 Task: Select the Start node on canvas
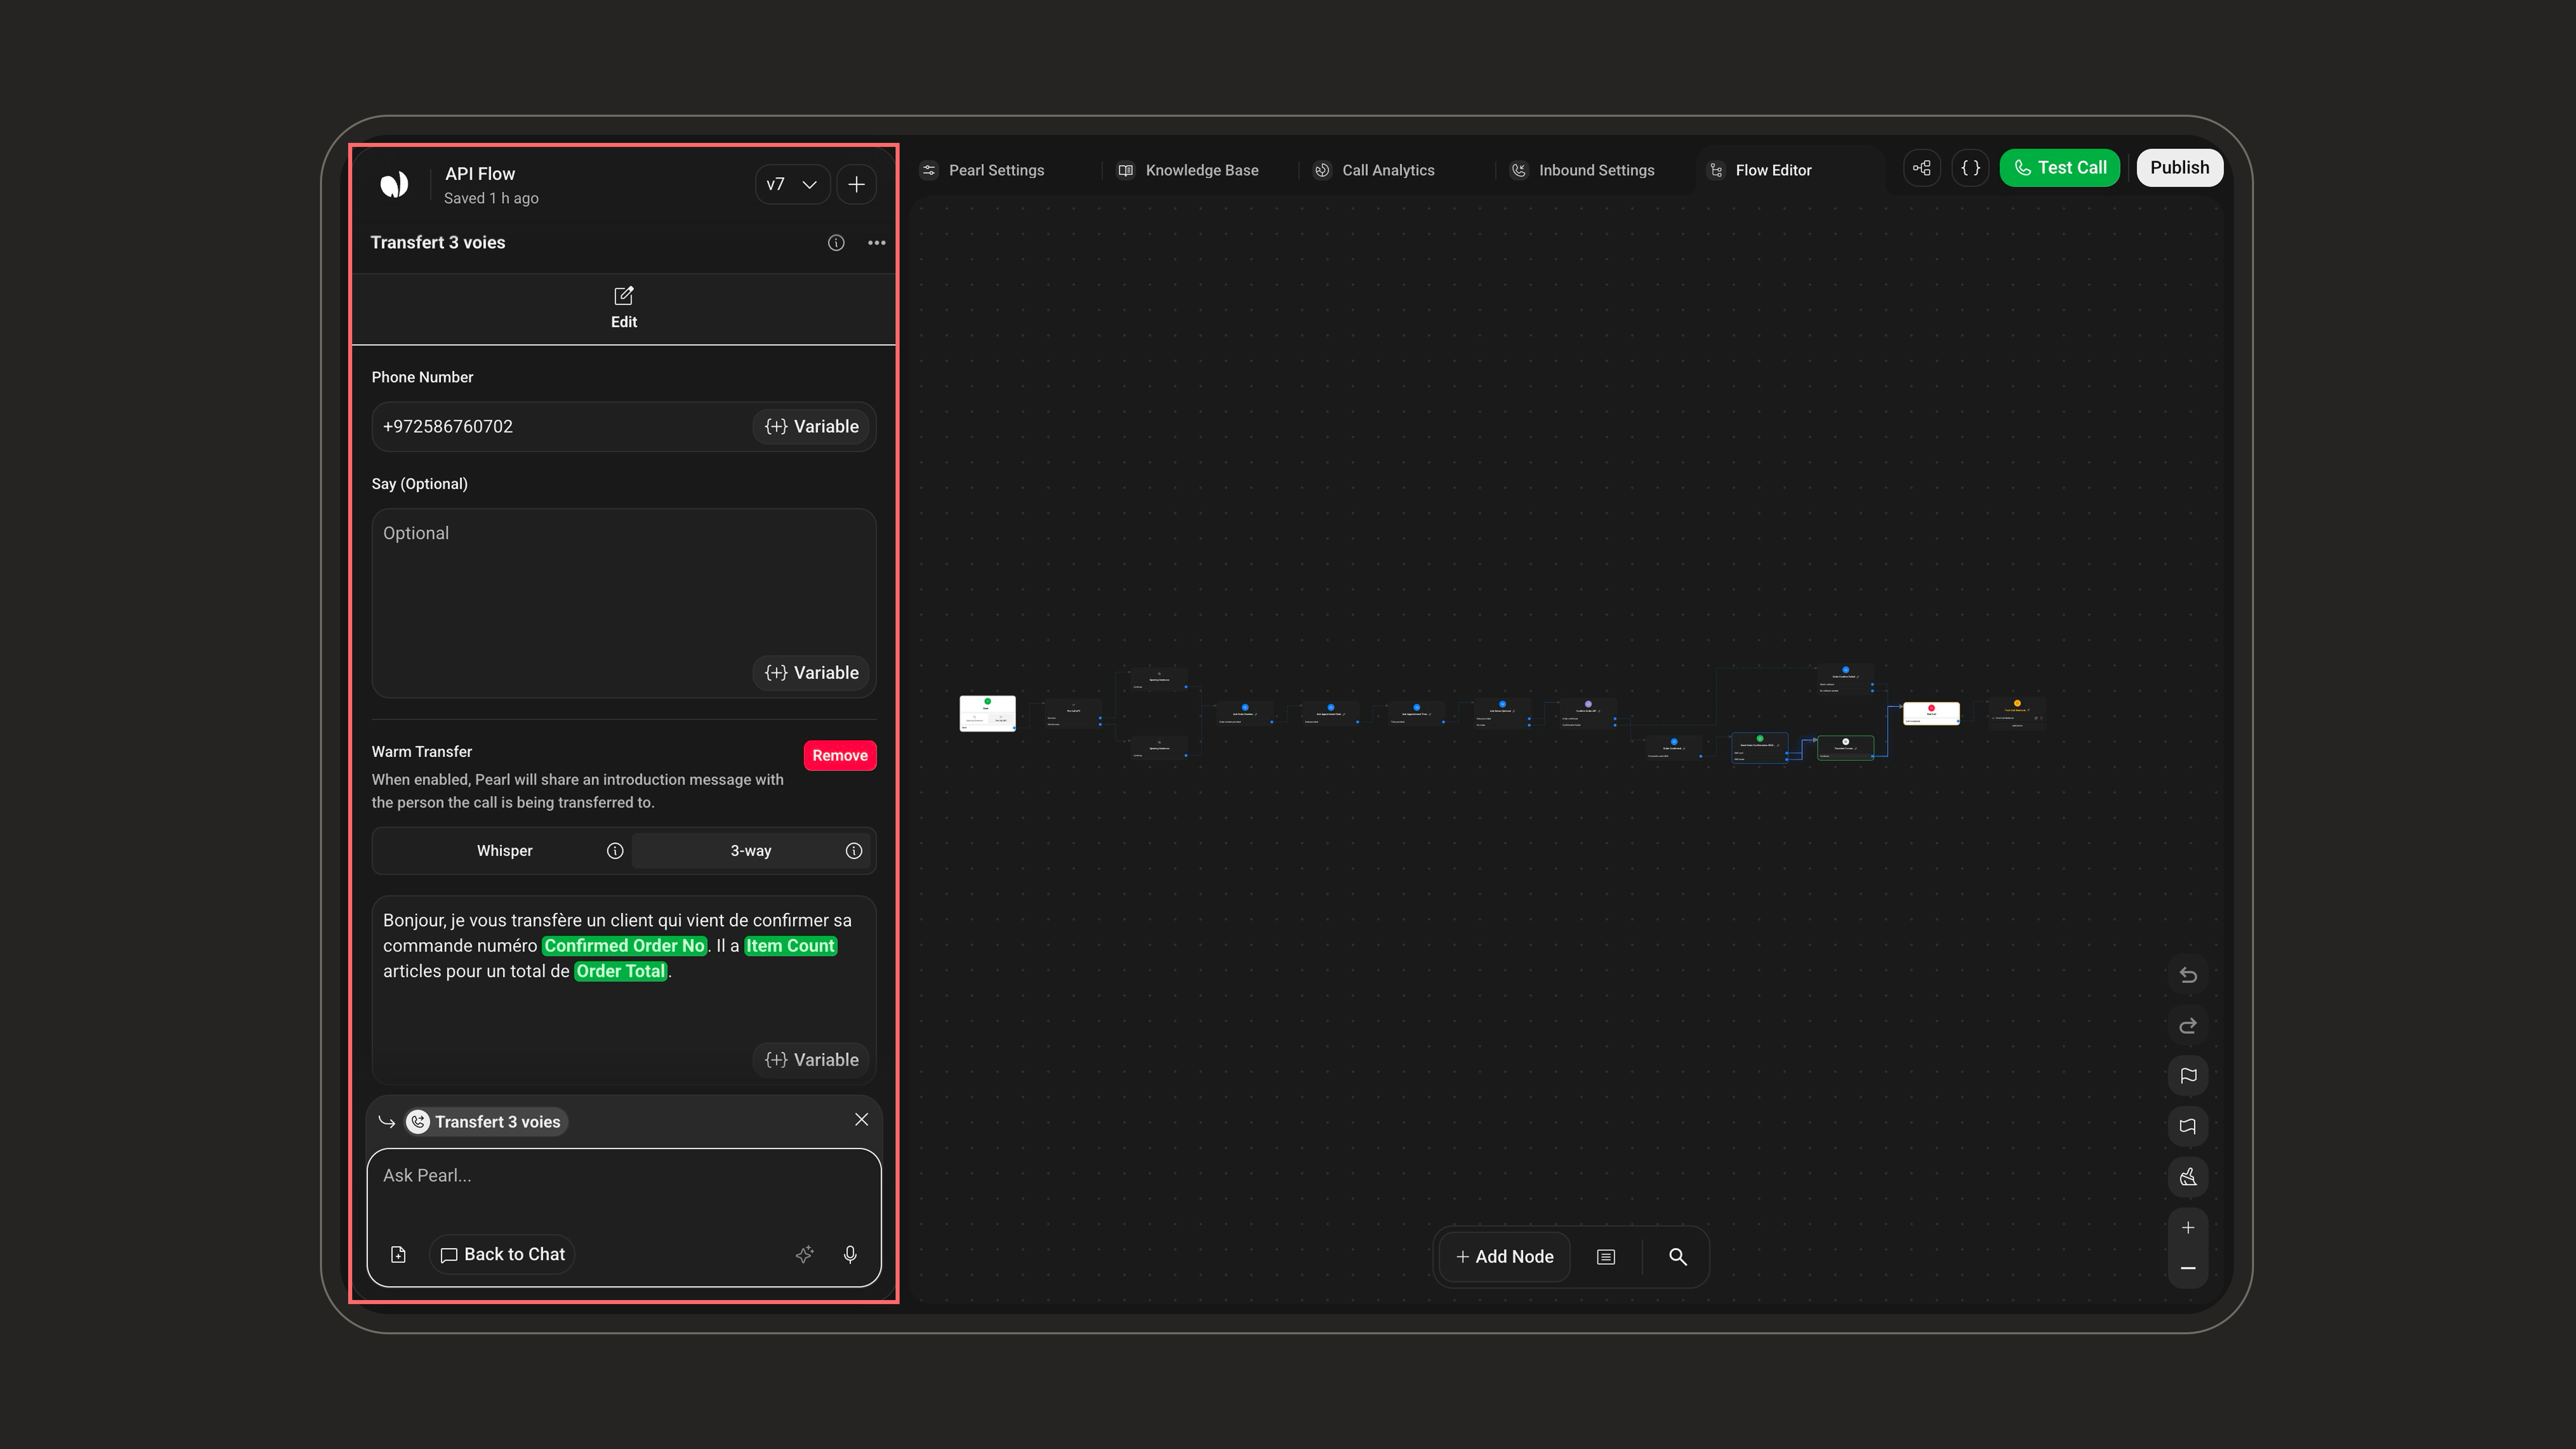pos(988,713)
